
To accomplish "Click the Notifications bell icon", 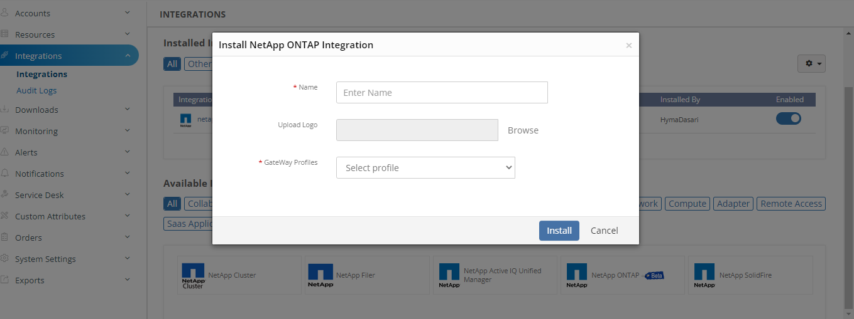I will (4, 173).
